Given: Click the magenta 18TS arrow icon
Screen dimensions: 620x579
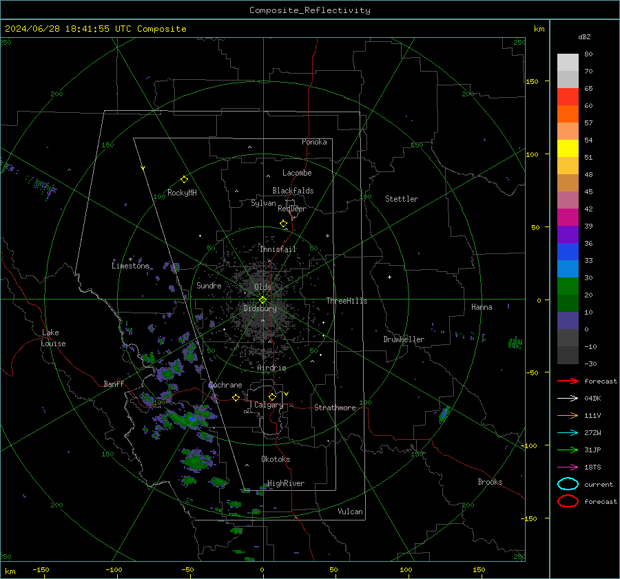Looking at the screenshot, I should click(x=568, y=467).
